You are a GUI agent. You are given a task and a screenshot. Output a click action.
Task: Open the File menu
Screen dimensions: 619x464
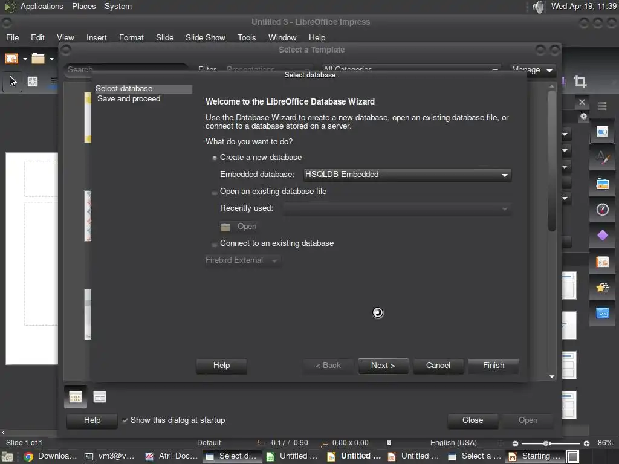(12, 38)
